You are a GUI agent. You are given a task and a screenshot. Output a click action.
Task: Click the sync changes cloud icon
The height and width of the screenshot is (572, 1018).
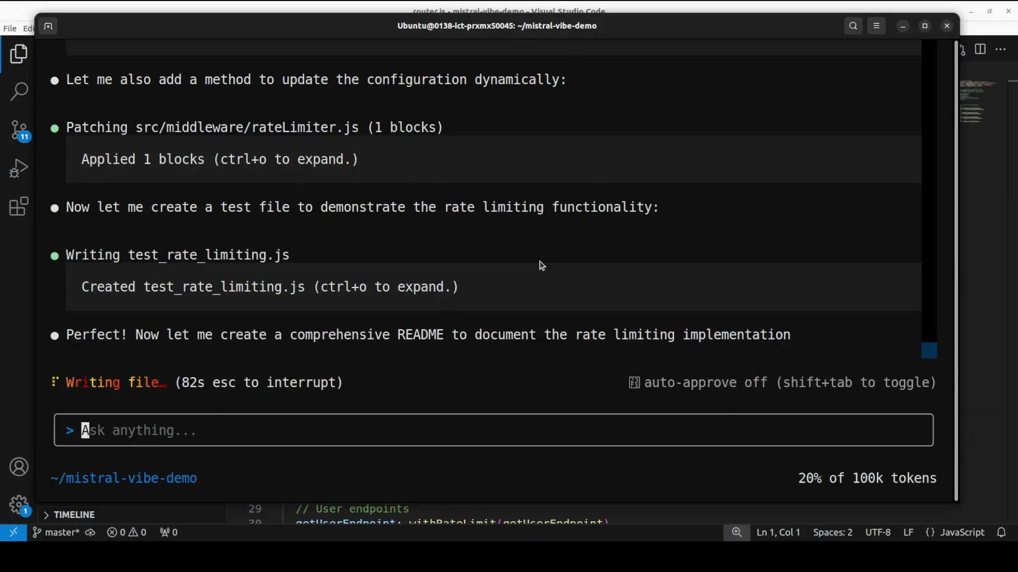[90, 533]
